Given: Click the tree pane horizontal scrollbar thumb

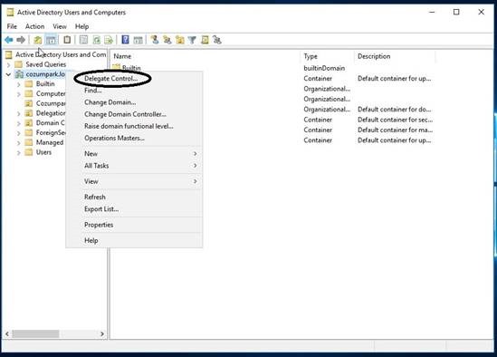Looking at the screenshot, I should tap(35, 333).
